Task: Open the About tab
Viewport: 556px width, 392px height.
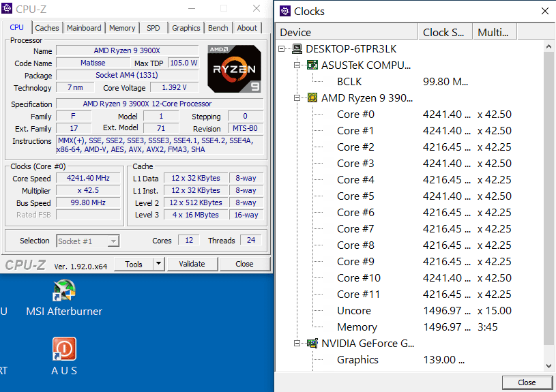Action: (x=247, y=28)
